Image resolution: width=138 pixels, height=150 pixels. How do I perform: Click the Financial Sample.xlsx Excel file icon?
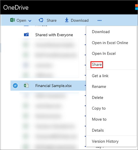coord(26,85)
